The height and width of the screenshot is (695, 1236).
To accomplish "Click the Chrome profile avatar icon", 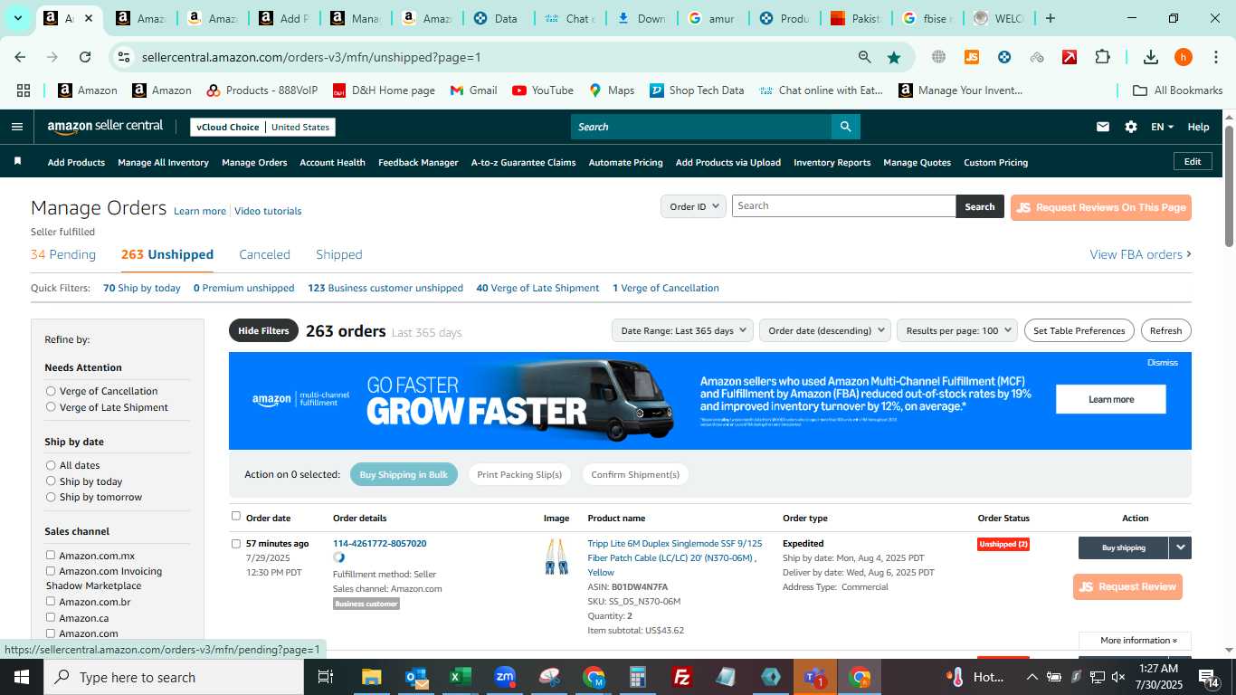I will (1184, 57).
